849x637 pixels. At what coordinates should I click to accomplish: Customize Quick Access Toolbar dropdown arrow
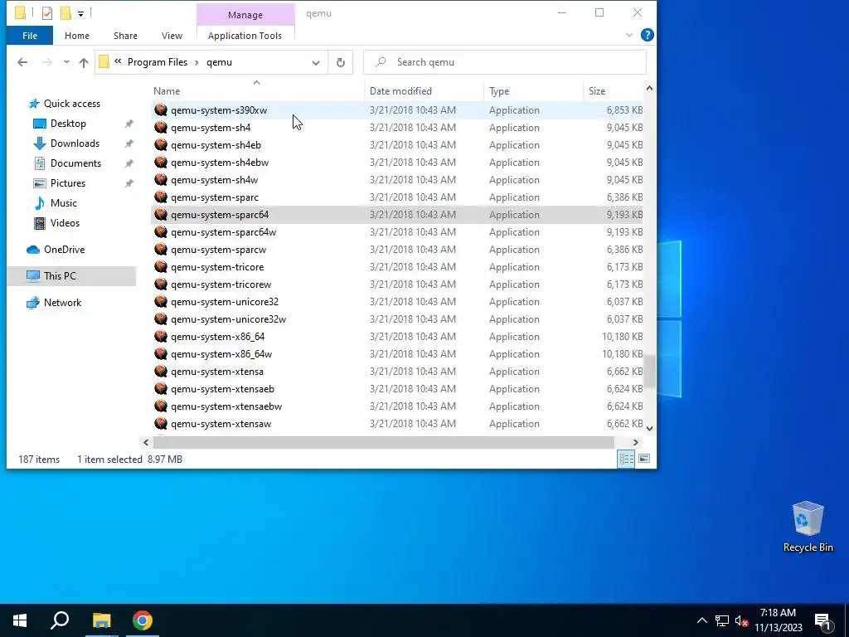80,13
